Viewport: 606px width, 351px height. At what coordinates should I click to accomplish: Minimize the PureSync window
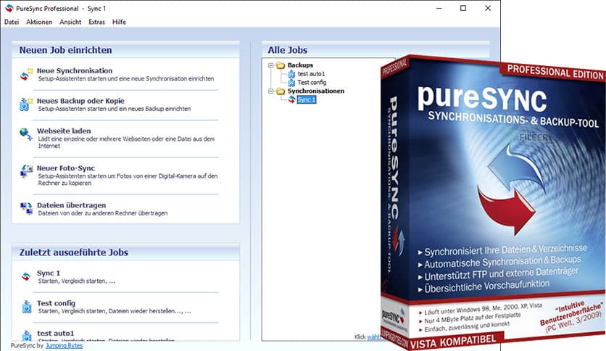(x=439, y=8)
